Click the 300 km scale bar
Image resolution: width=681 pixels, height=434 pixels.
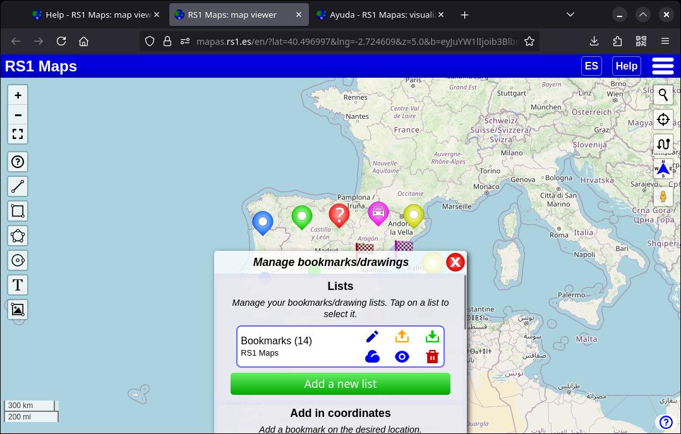click(x=30, y=406)
